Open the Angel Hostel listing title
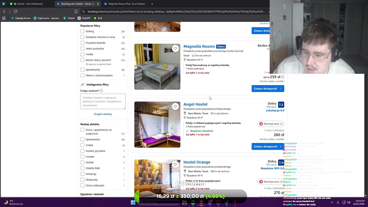Image resolution: width=368 pixels, height=207 pixels. [195, 104]
